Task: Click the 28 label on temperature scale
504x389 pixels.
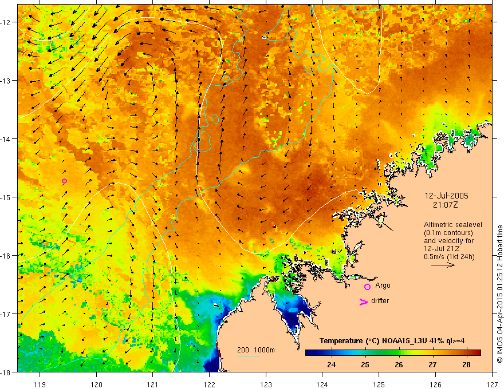Action: coord(466,364)
